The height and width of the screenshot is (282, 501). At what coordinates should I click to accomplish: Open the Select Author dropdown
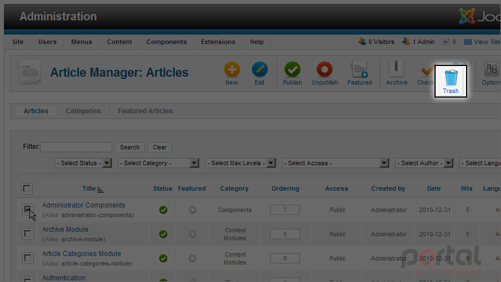point(424,163)
